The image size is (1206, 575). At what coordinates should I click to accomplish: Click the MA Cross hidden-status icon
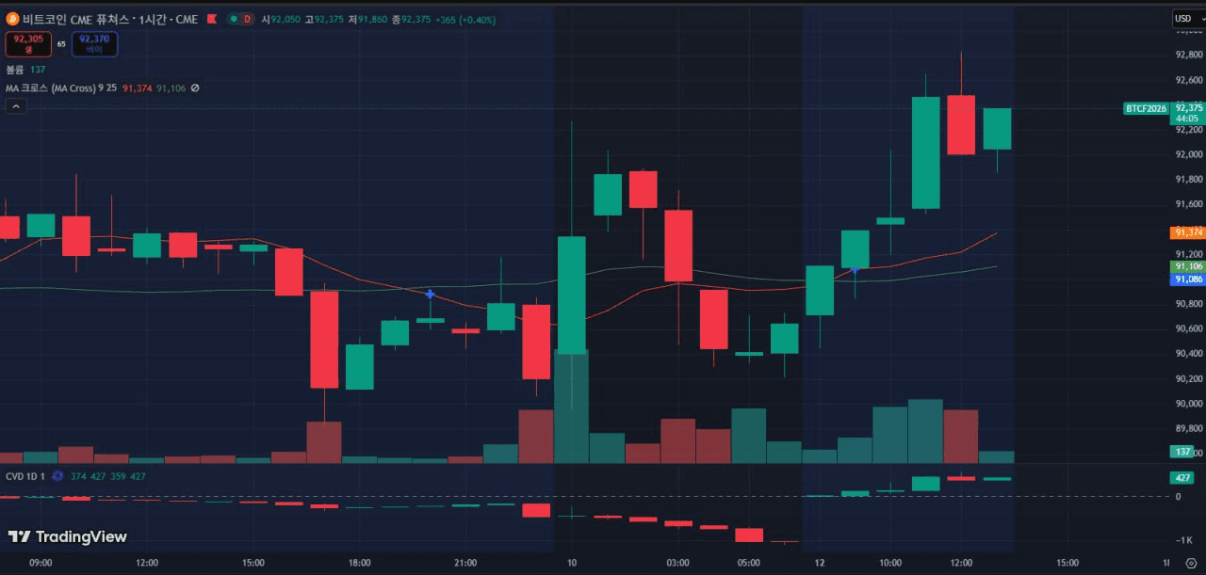click(195, 88)
